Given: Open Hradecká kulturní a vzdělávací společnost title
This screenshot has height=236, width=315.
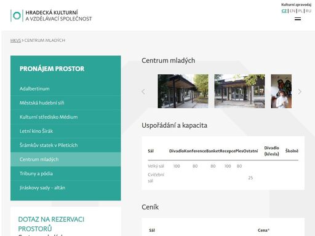Looking at the screenshot, I should tap(58, 15).
